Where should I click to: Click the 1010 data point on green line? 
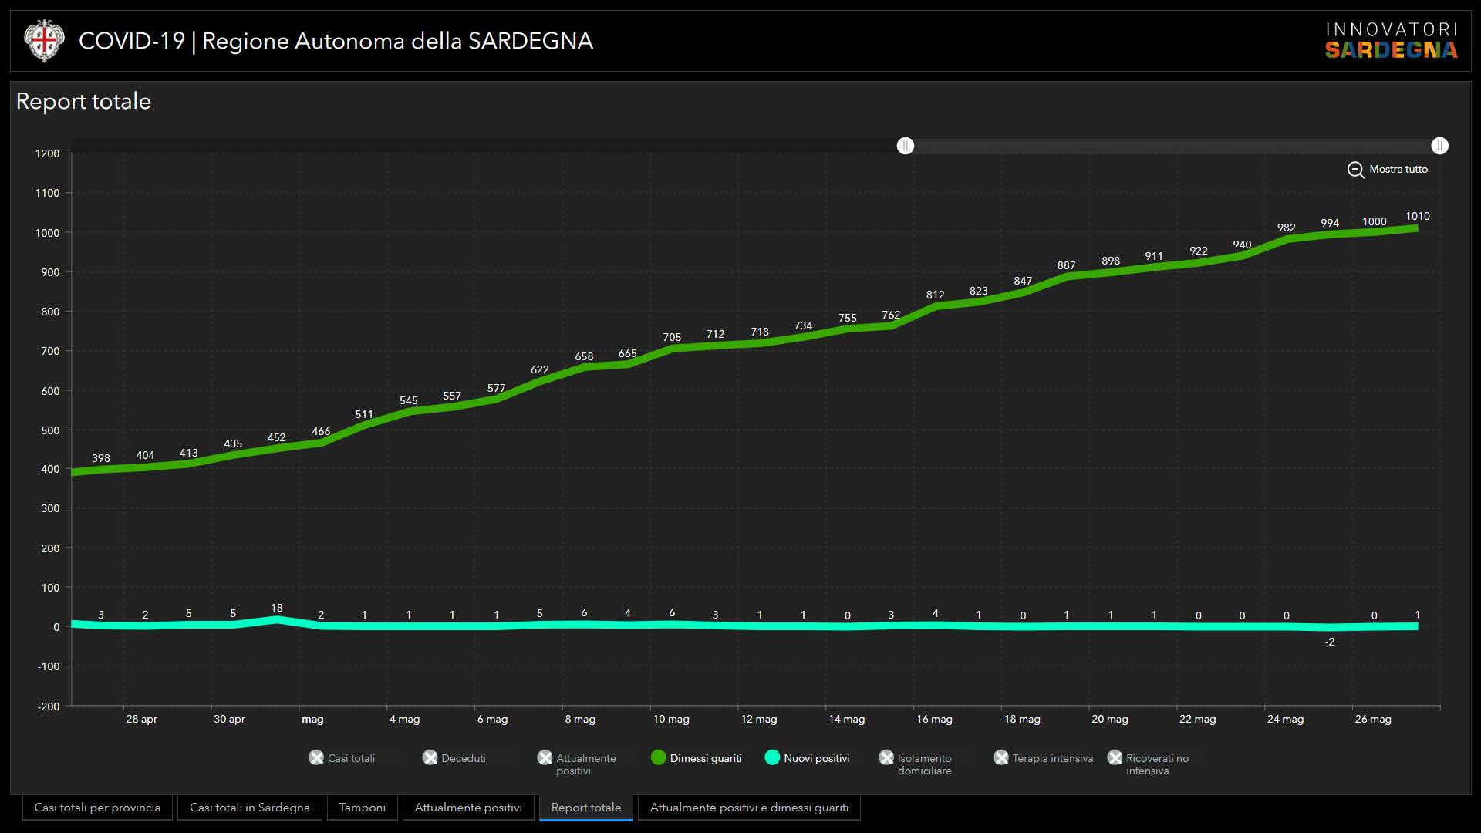tap(1416, 228)
